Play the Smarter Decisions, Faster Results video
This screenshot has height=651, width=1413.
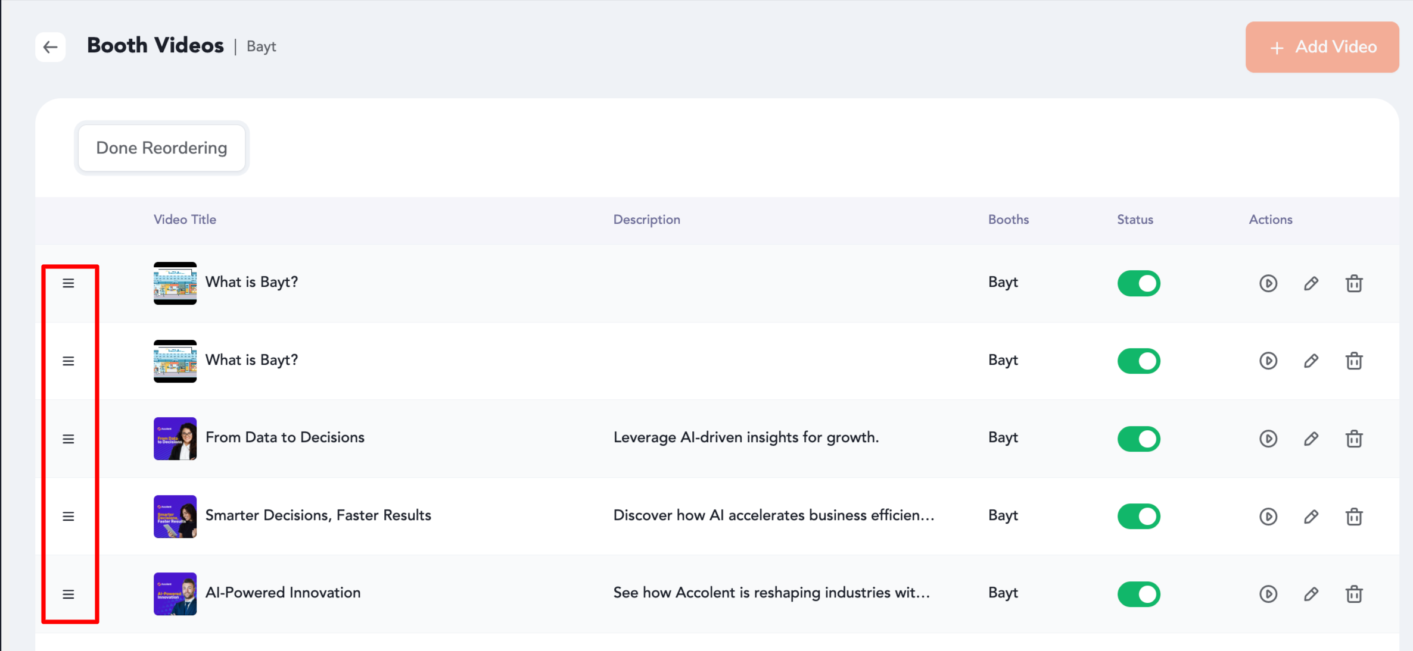1268,517
